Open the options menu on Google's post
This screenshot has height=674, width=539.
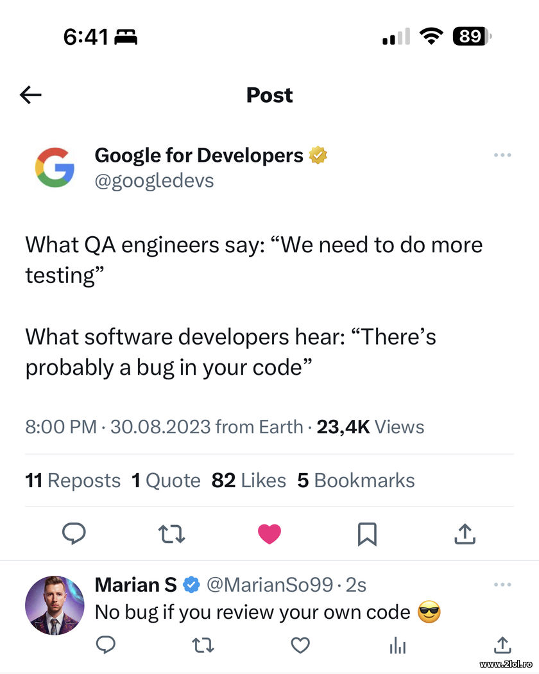[503, 155]
